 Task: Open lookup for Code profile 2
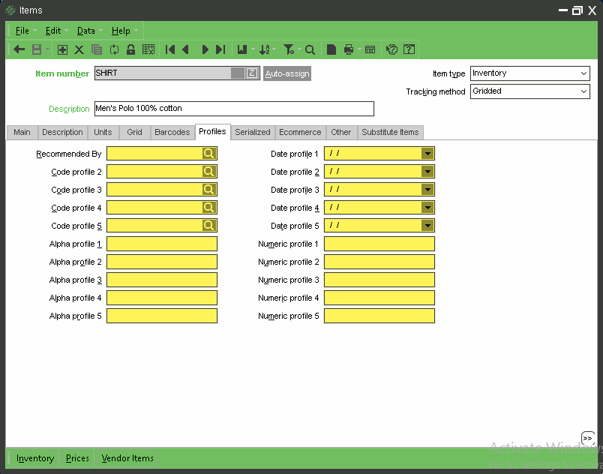[208, 172]
